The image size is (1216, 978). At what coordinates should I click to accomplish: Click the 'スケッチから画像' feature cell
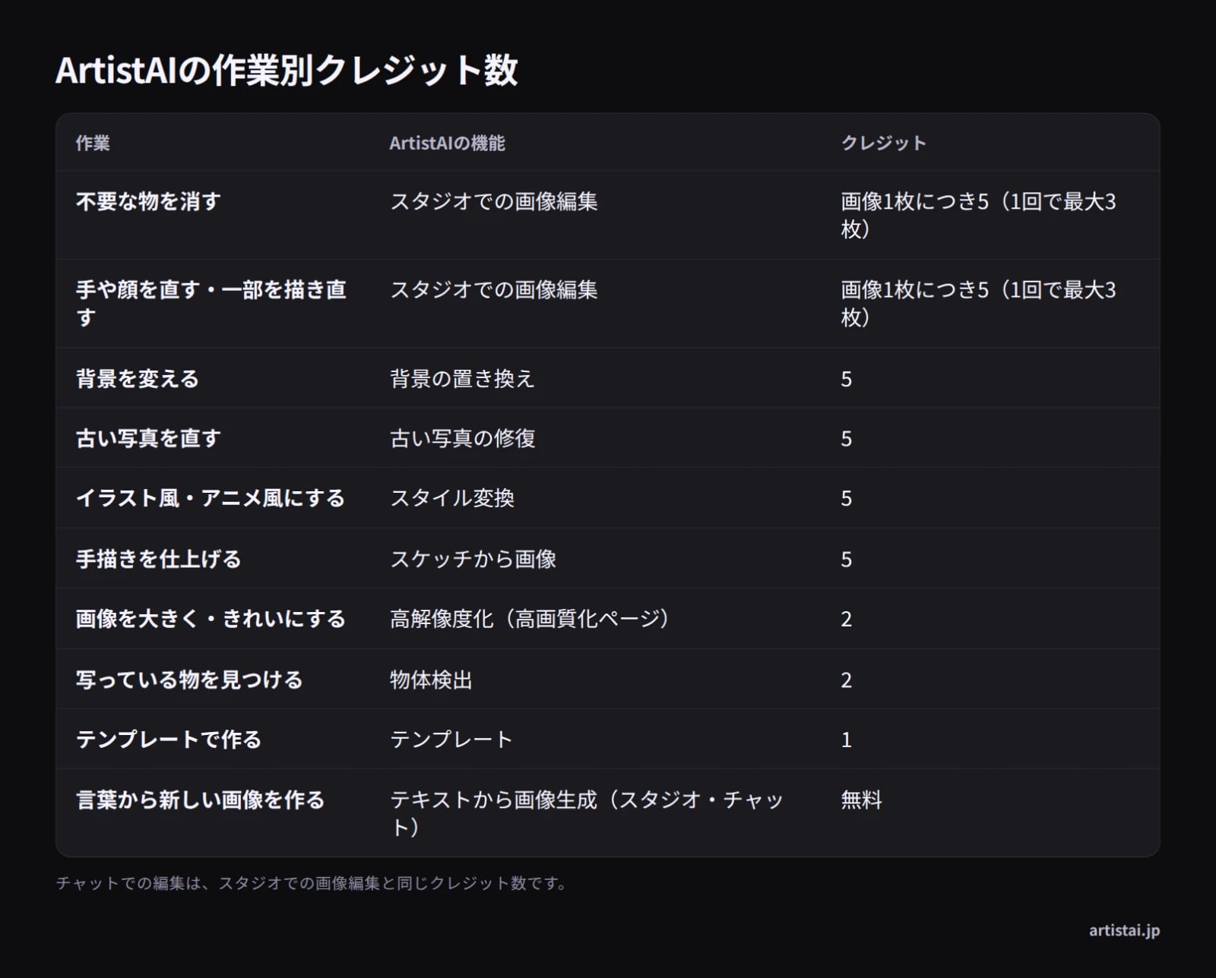pyautogui.click(x=473, y=559)
